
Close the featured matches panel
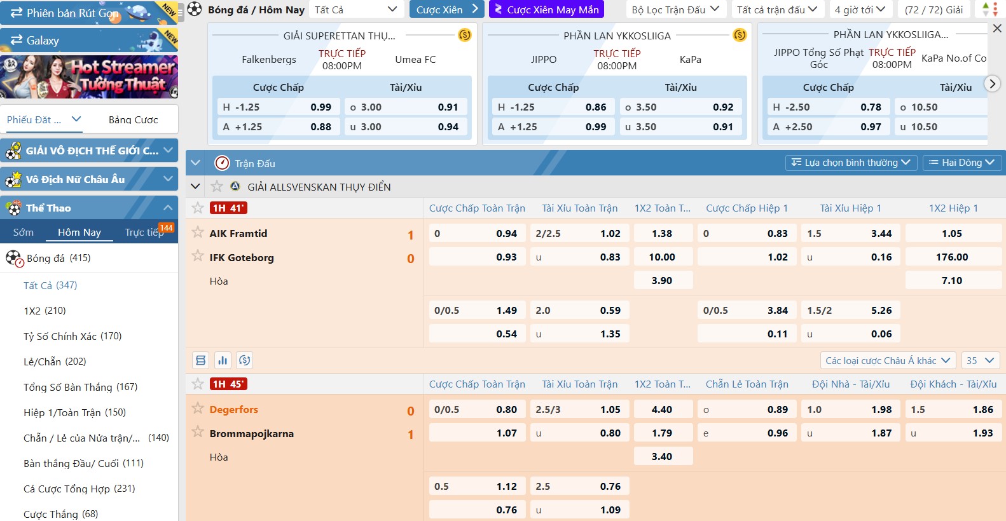997,29
